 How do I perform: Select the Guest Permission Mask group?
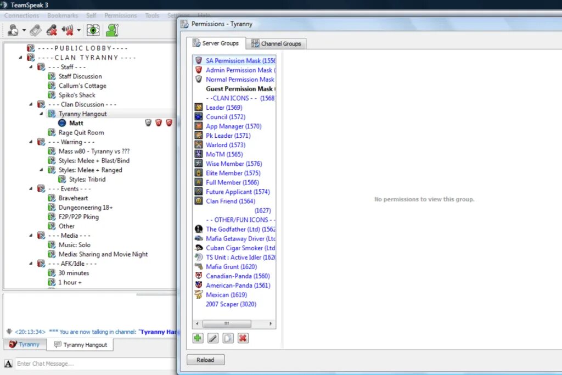[x=234, y=88]
